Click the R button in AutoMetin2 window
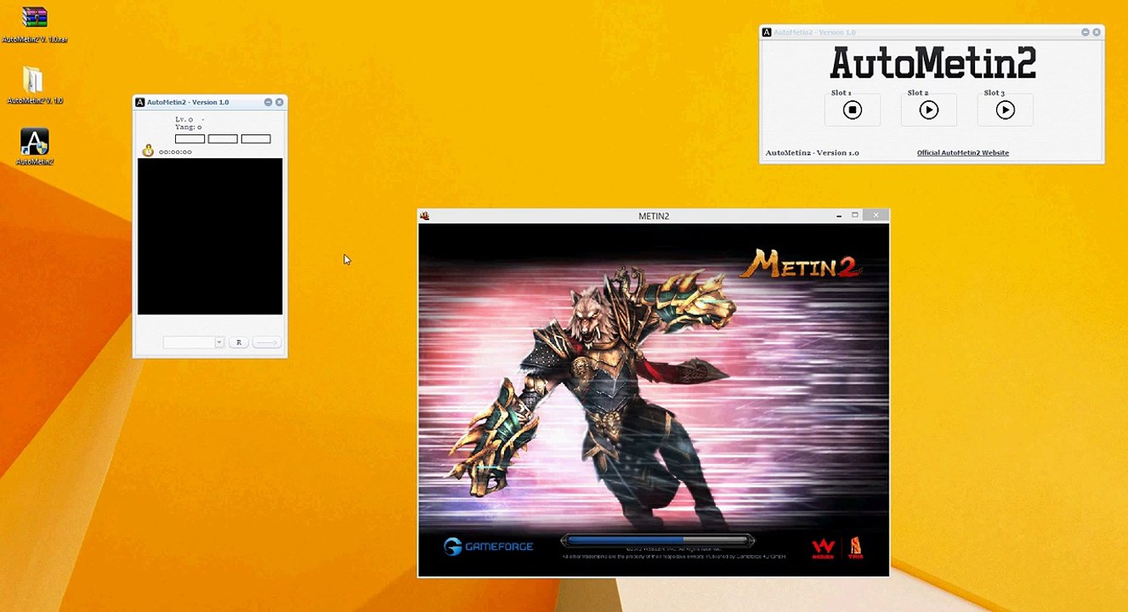This screenshot has width=1128, height=612. pyautogui.click(x=238, y=342)
